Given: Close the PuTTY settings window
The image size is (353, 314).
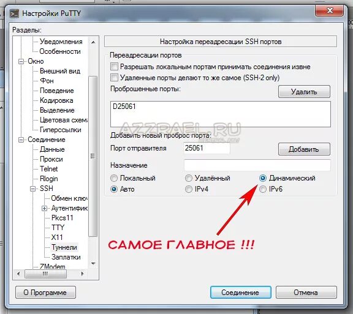Looking at the screenshot, I should tap(329, 10).
